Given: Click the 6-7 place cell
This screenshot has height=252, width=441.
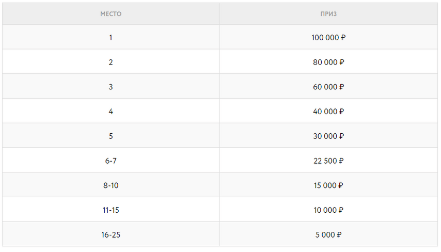Looking at the screenshot, I should point(111,160).
